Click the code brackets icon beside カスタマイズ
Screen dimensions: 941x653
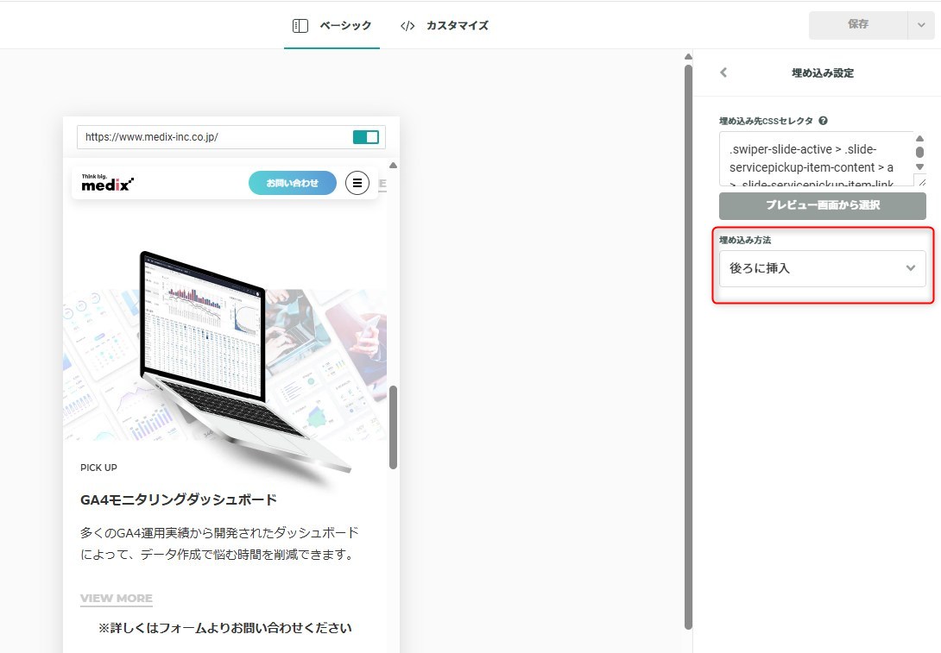[x=407, y=26]
